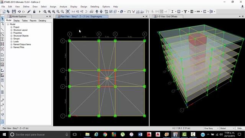Select the pointer tool in left toolbar

click(2, 18)
